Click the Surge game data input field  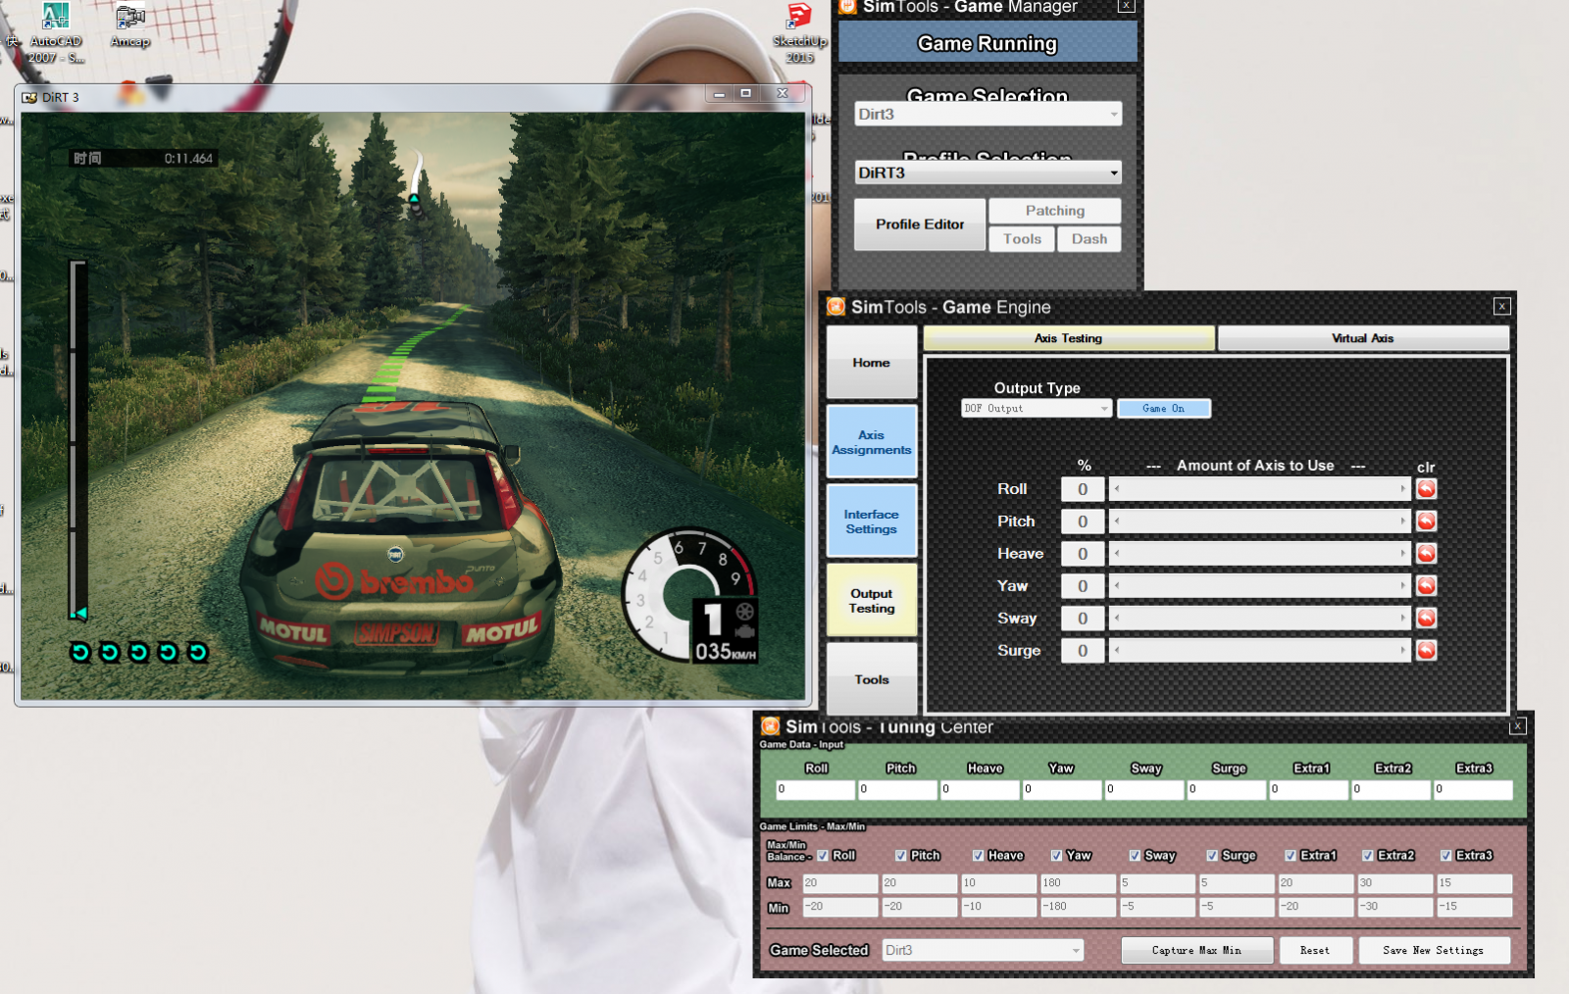tap(1227, 789)
